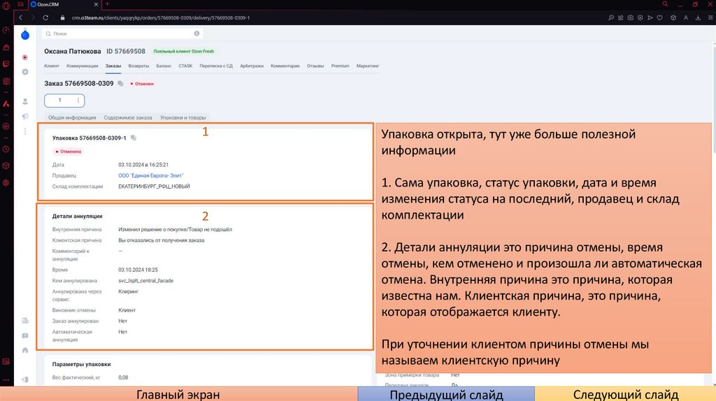Open the Возвраты tab

(x=138, y=66)
